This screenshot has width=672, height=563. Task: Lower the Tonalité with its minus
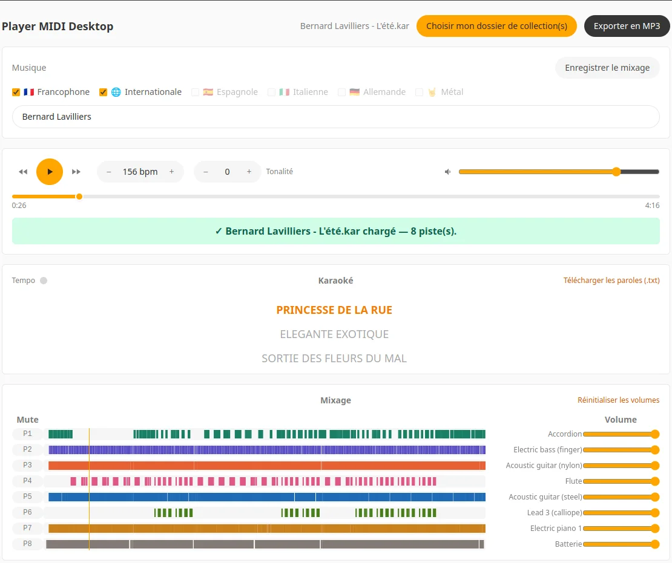(x=206, y=172)
